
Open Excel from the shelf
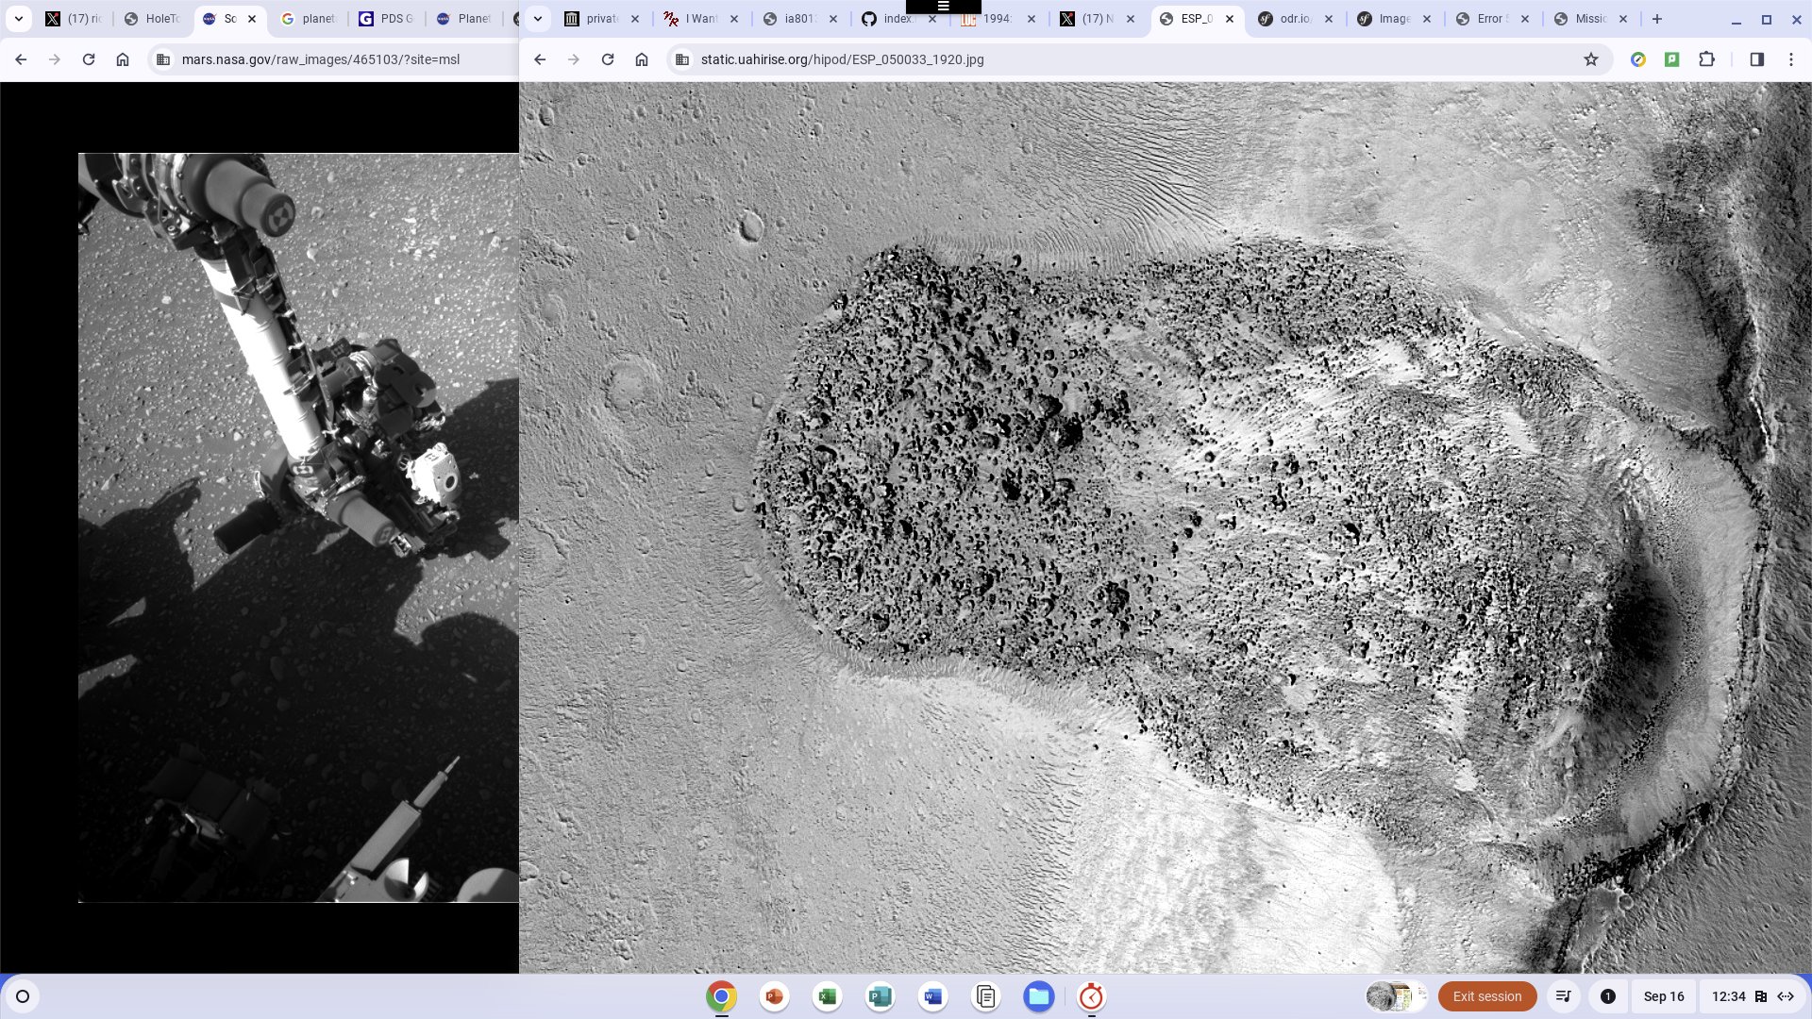(x=828, y=996)
